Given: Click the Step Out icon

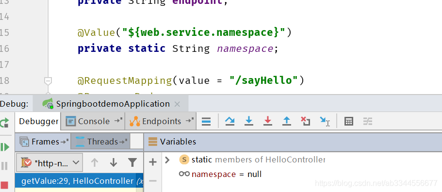Looking at the screenshot, I should pyautogui.click(x=287, y=121).
